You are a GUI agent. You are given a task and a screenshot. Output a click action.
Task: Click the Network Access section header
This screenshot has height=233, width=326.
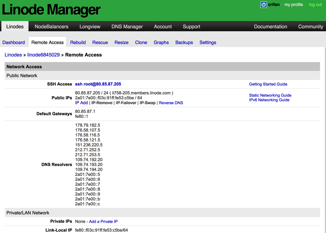coord(162,67)
